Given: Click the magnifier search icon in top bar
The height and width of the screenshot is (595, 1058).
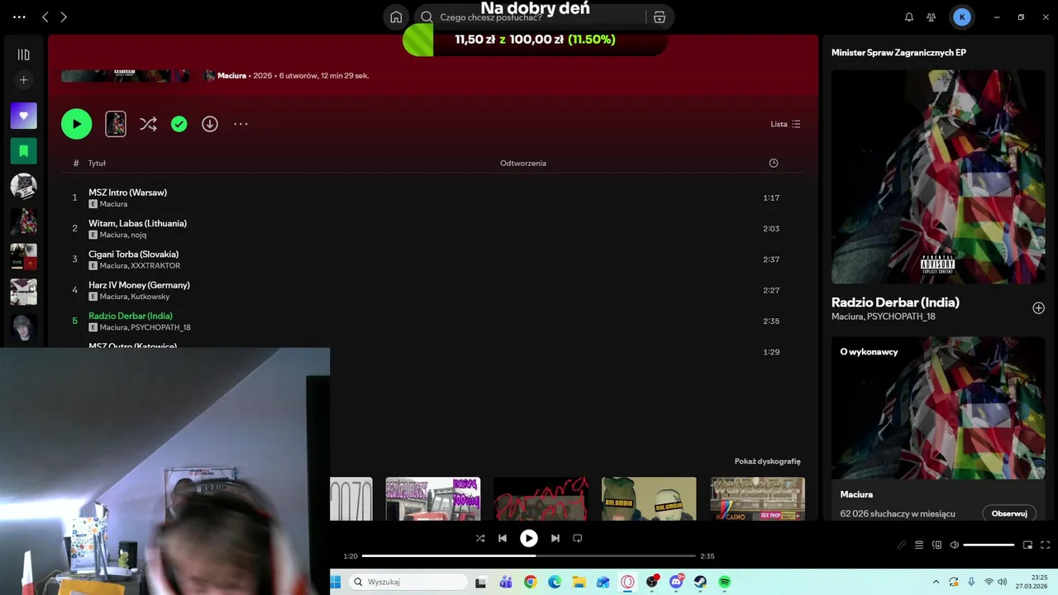Looking at the screenshot, I should click(x=427, y=17).
